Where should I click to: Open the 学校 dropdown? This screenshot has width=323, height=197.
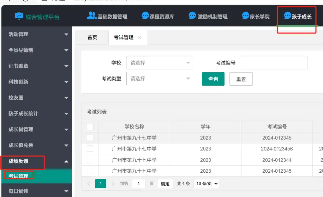pyautogui.click(x=160, y=63)
